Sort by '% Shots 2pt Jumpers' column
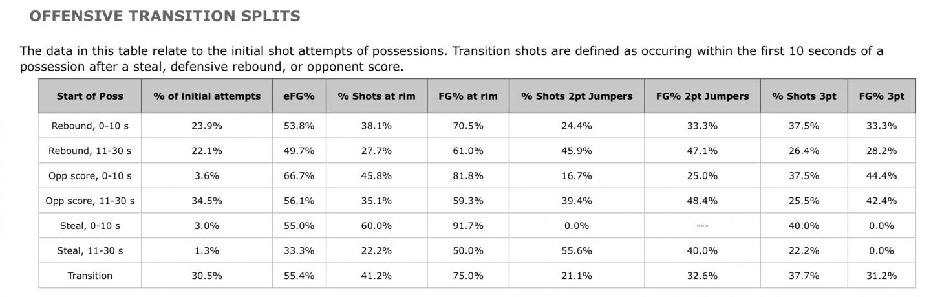Viewport: 931px width, 297px height. (577, 96)
